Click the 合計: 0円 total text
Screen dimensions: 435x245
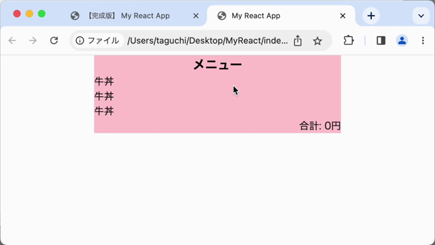click(x=320, y=126)
